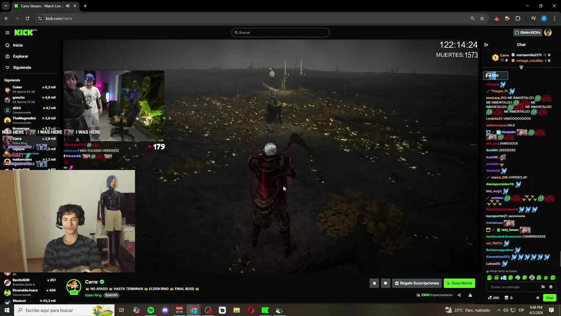Mute the Carre Stream tab audio
The image size is (561, 316).
(x=67, y=6)
